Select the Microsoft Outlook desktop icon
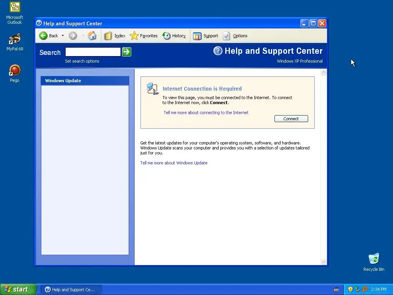The height and width of the screenshot is (295, 393). tap(15, 13)
